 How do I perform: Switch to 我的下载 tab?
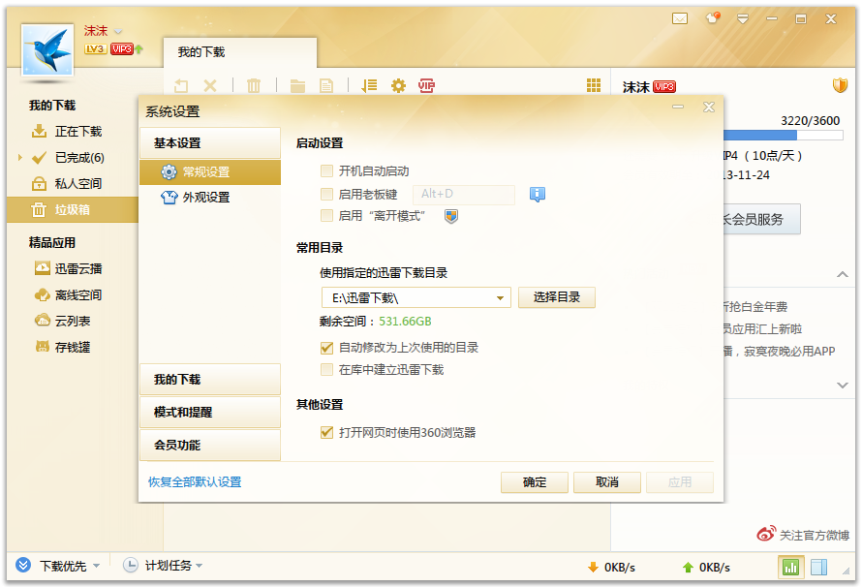pos(240,52)
